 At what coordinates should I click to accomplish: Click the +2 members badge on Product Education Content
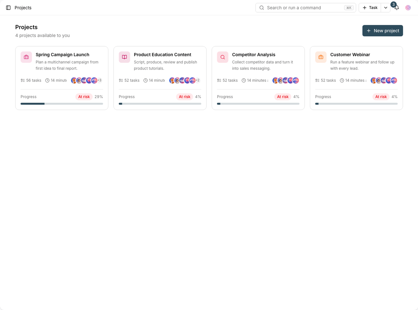tap(198, 80)
